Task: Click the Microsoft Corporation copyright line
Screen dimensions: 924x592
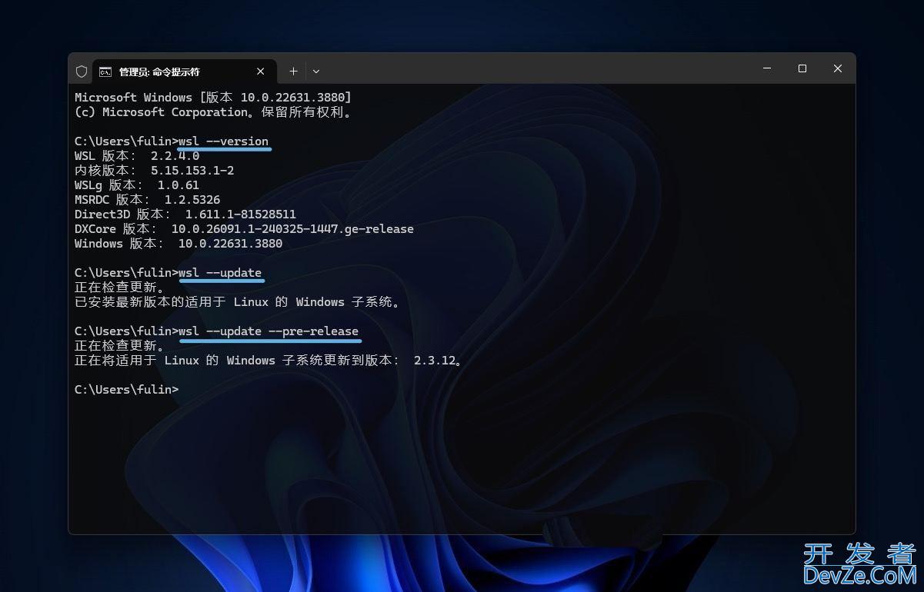Action: (213, 112)
